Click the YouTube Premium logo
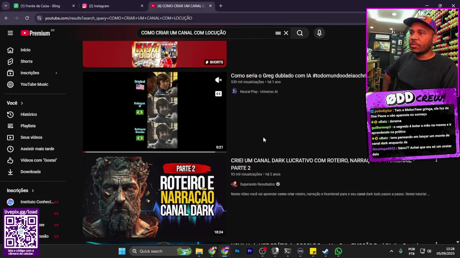This screenshot has height=258, width=460. pyautogui.click(x=35, y=33)
